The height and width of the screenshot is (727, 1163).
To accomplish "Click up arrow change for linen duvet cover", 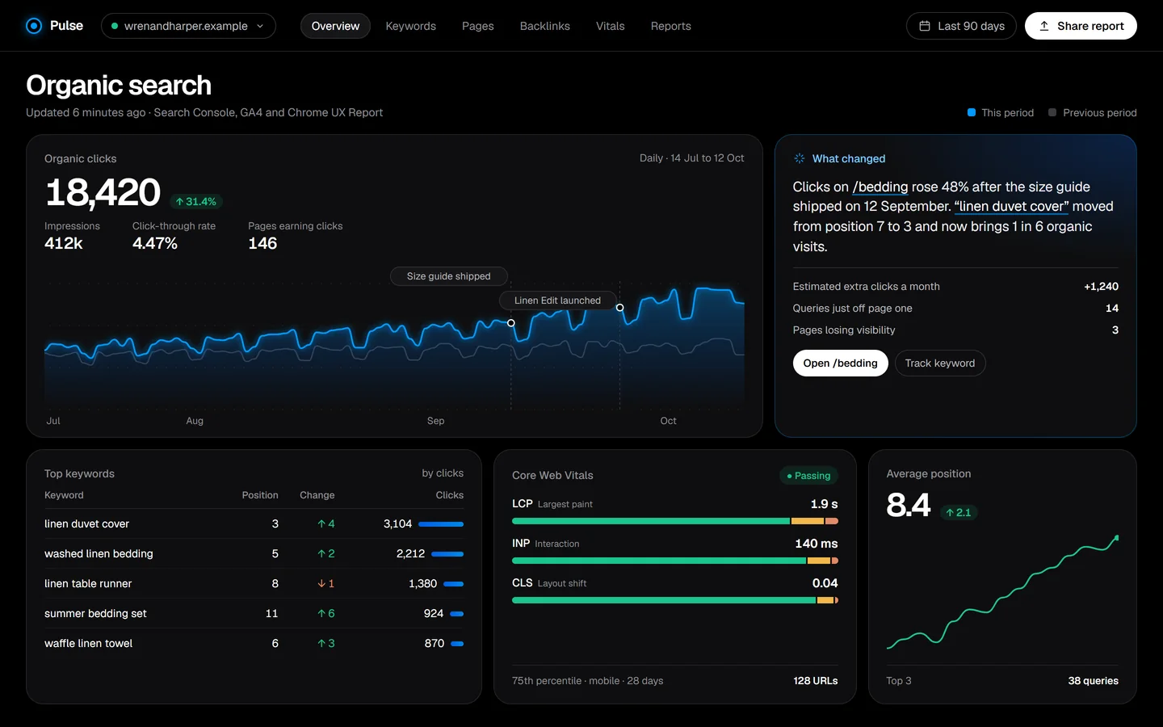I will pos(326,524).
